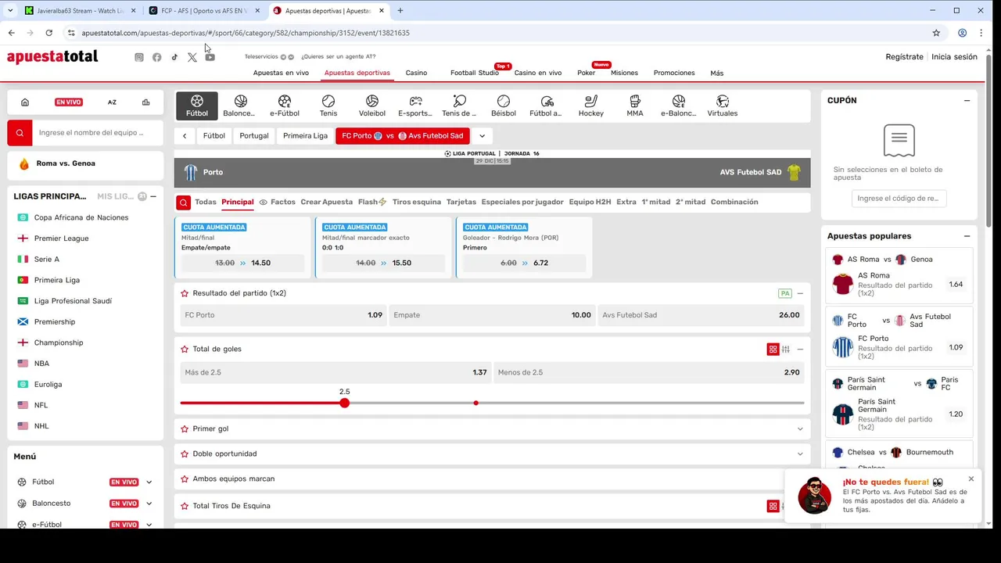Favorite the Total de goles market star
This screenshot has width=1001, height=563.
185,349
